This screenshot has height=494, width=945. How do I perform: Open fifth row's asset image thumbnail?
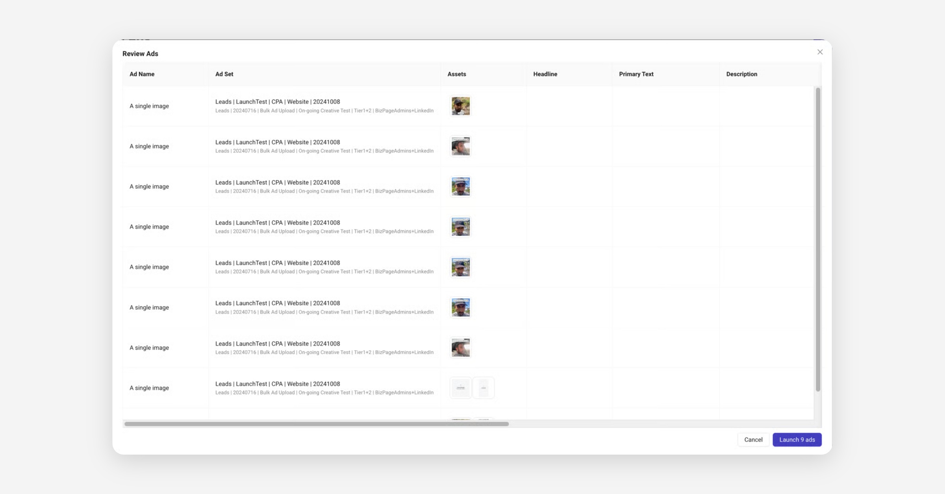pos(460,267)
